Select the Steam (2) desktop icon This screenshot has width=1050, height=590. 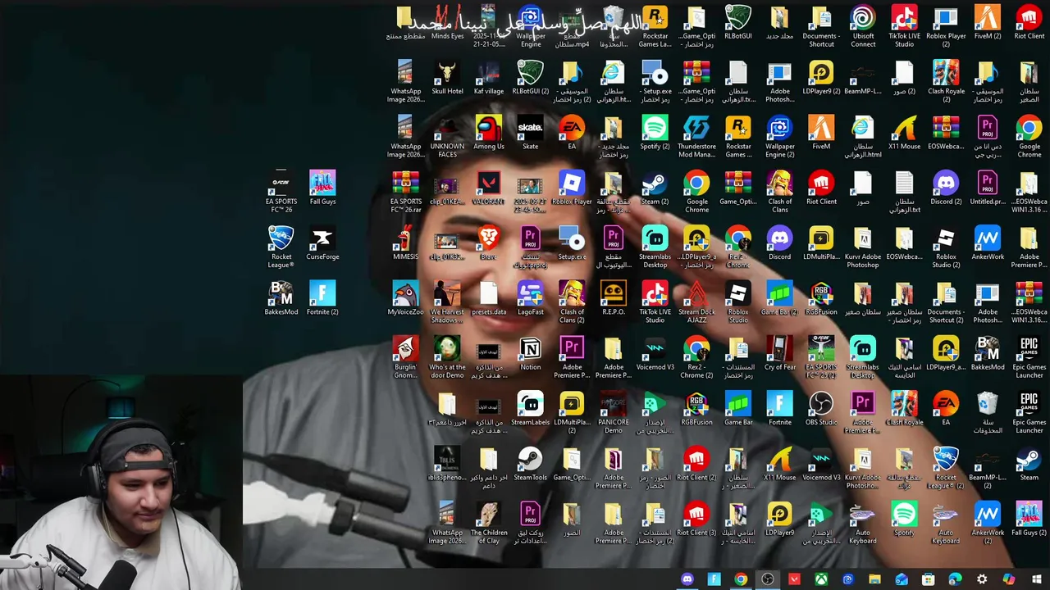click(655, 188)
